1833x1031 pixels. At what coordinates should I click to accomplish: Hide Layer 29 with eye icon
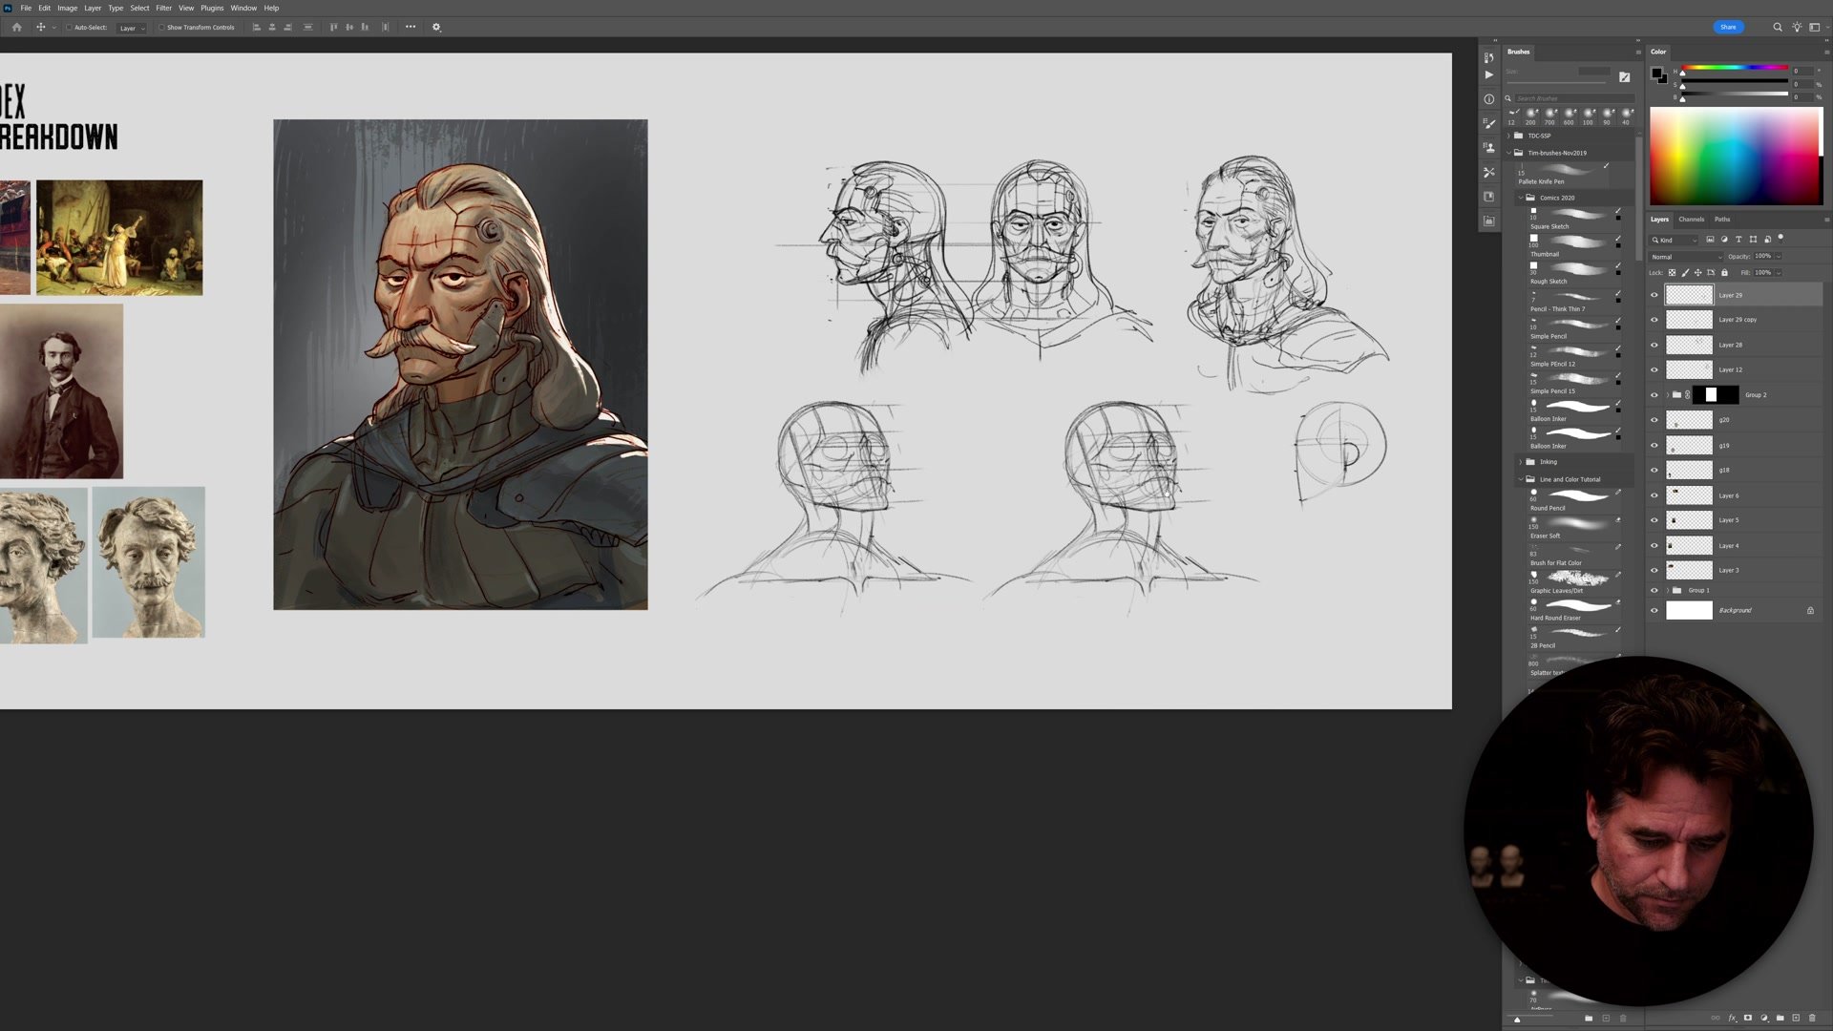1654,295
